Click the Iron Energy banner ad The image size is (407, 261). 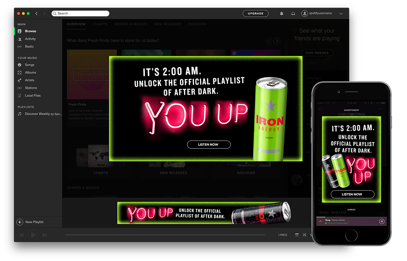pos(204,213)
